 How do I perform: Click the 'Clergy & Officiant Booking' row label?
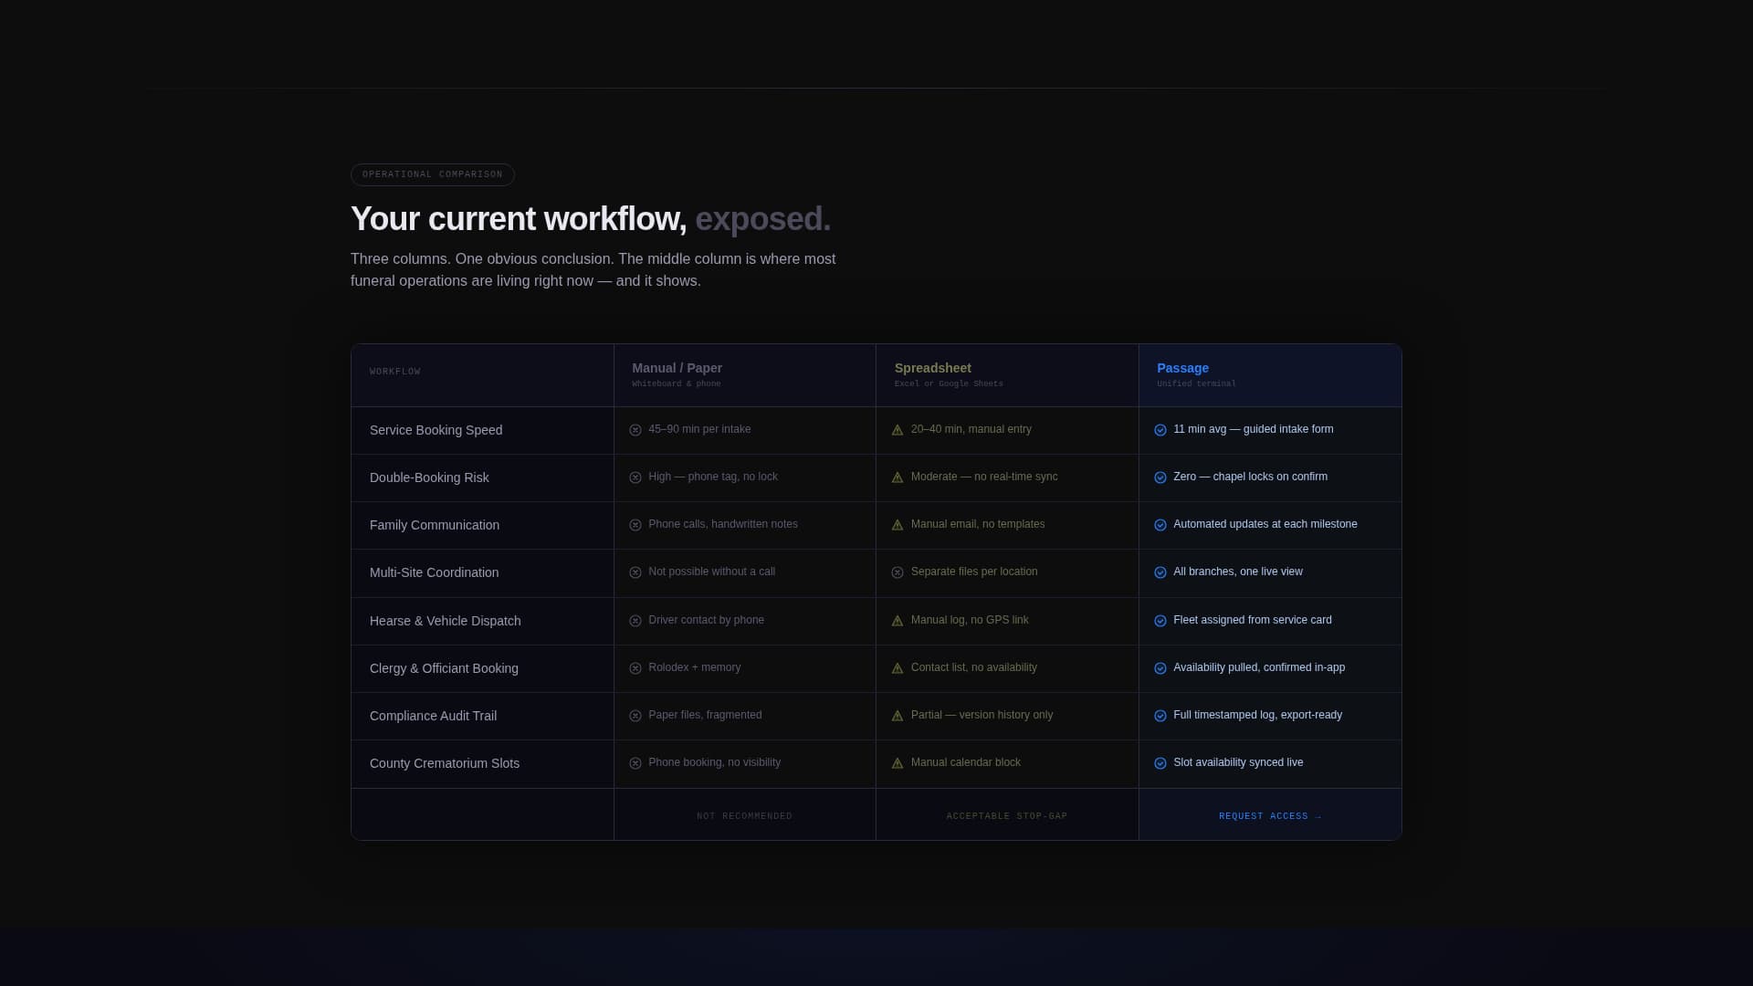point(444,668)
